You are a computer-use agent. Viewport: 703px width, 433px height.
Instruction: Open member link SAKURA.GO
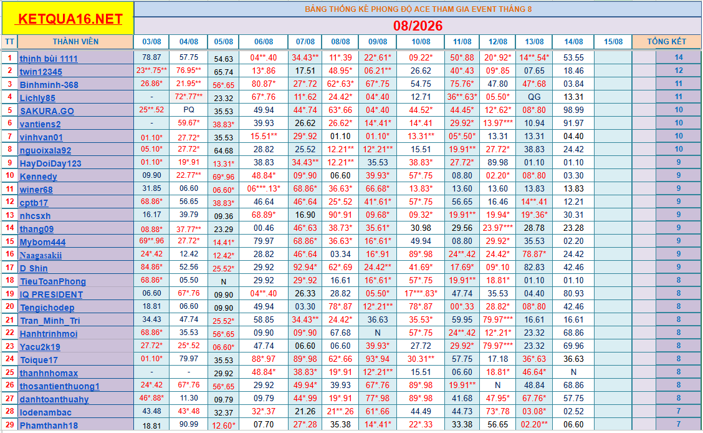point(47,111)
